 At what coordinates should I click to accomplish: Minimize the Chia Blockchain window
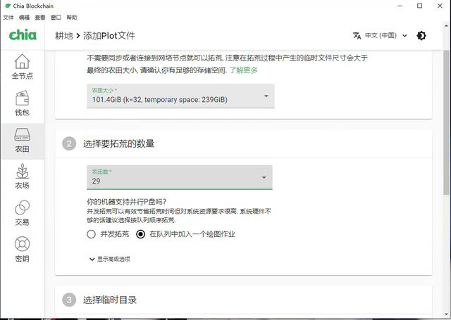[400, 6]
